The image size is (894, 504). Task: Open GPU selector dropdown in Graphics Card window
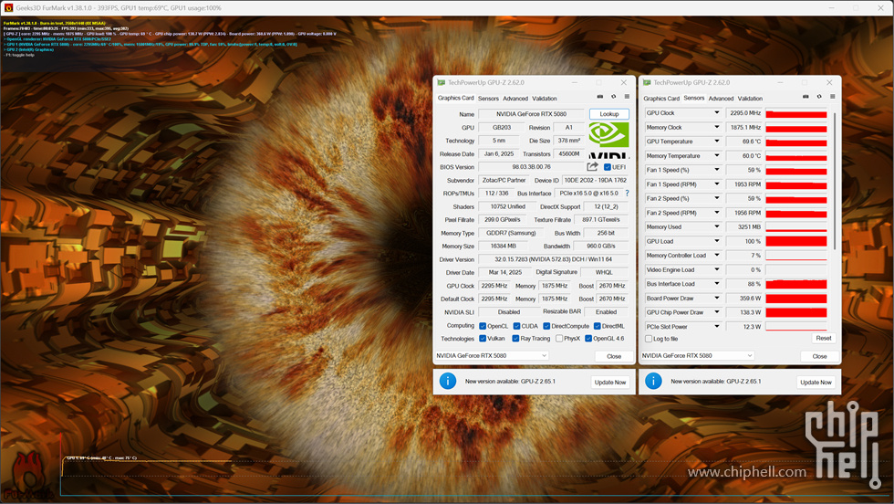(491, 355)
